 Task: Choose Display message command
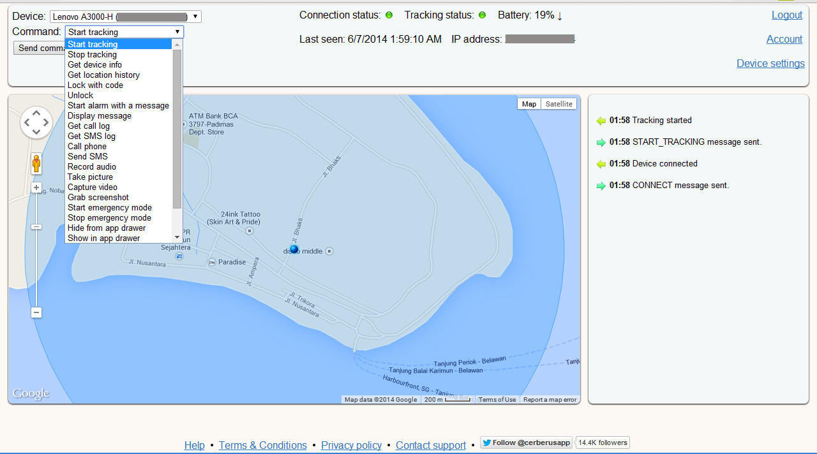coord(119,115)
